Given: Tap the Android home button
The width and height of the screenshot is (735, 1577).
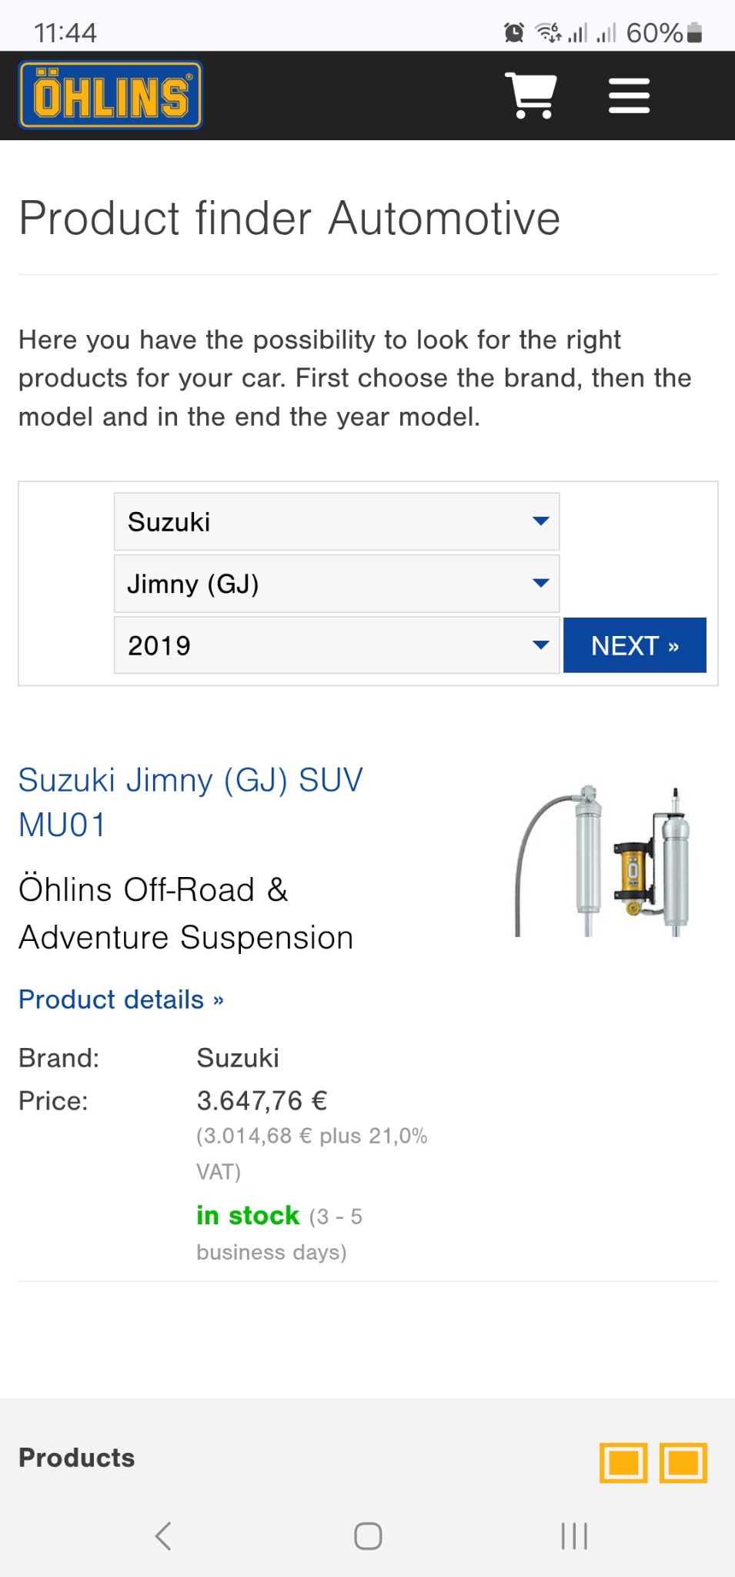Looking at the screenshot, I should pos(368,1535).
